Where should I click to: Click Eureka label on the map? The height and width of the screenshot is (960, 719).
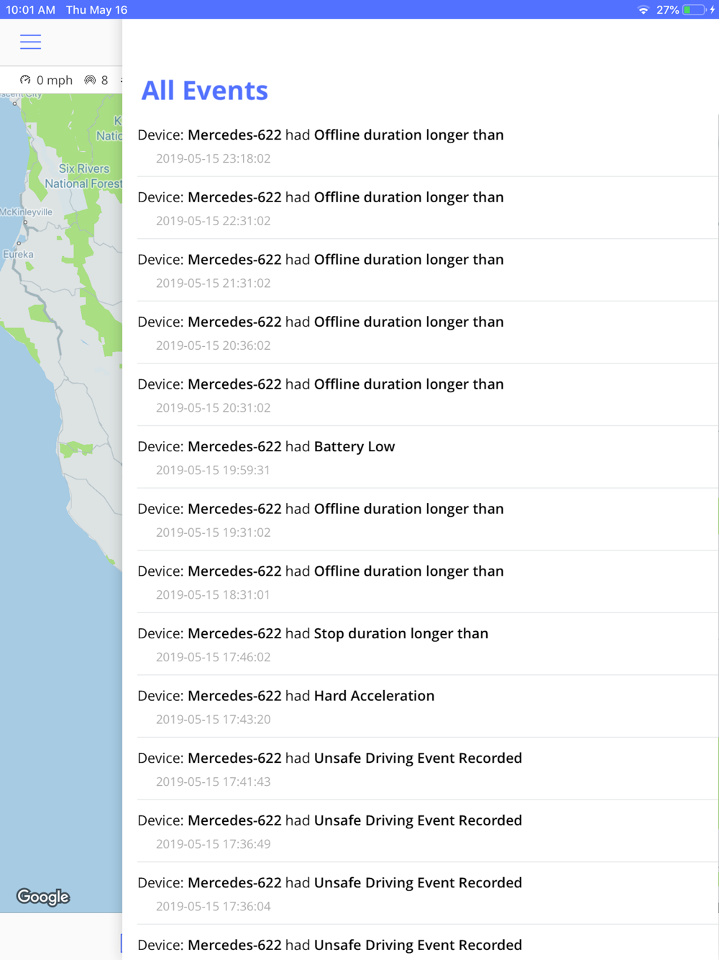pos(19,254)
